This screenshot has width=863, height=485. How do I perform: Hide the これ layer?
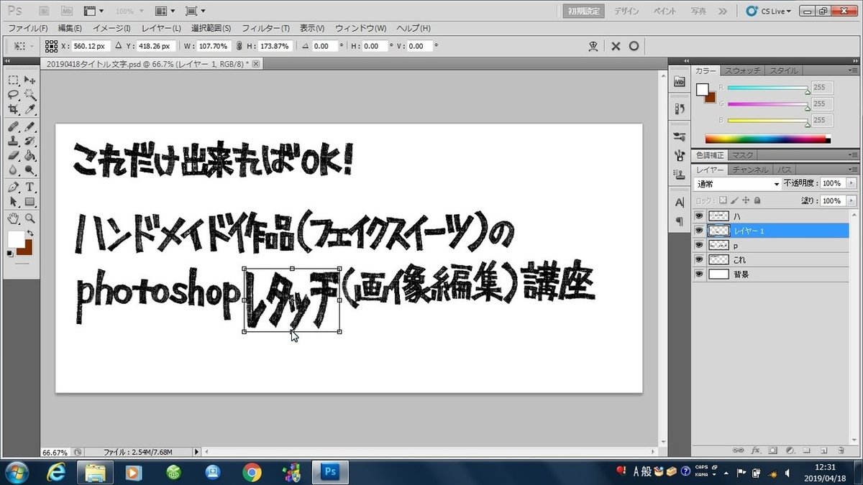point(698,259)
